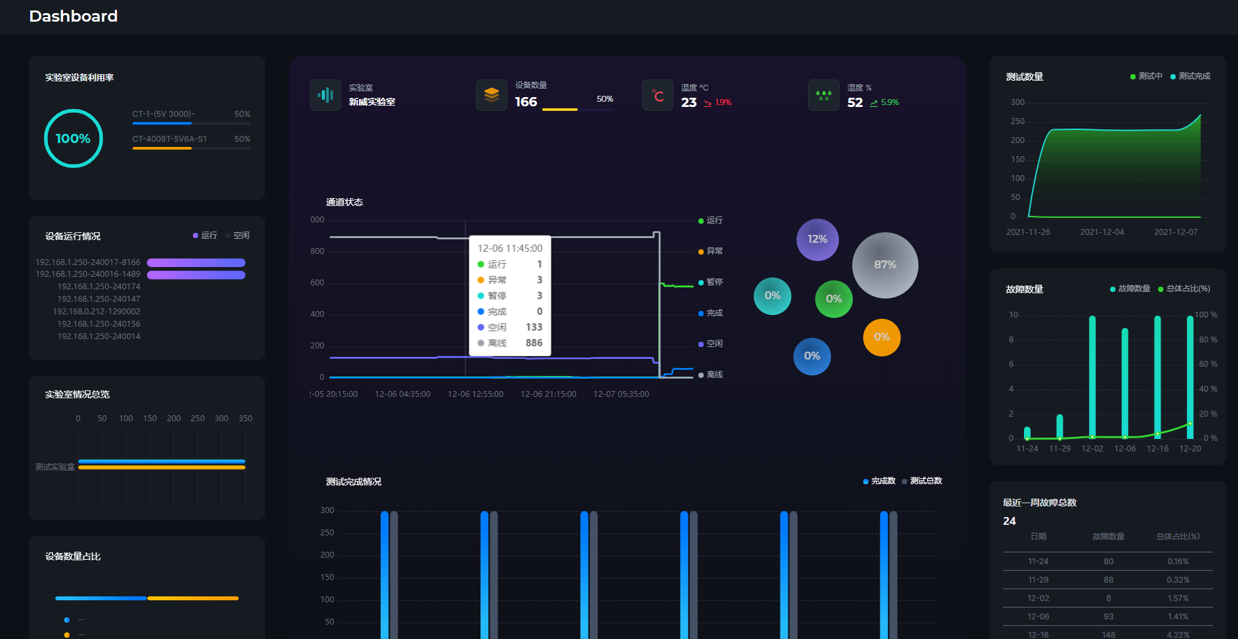Click the green humidity trend arrow
The width and height of the screenshot is (1238, 639).
[874, 103]
